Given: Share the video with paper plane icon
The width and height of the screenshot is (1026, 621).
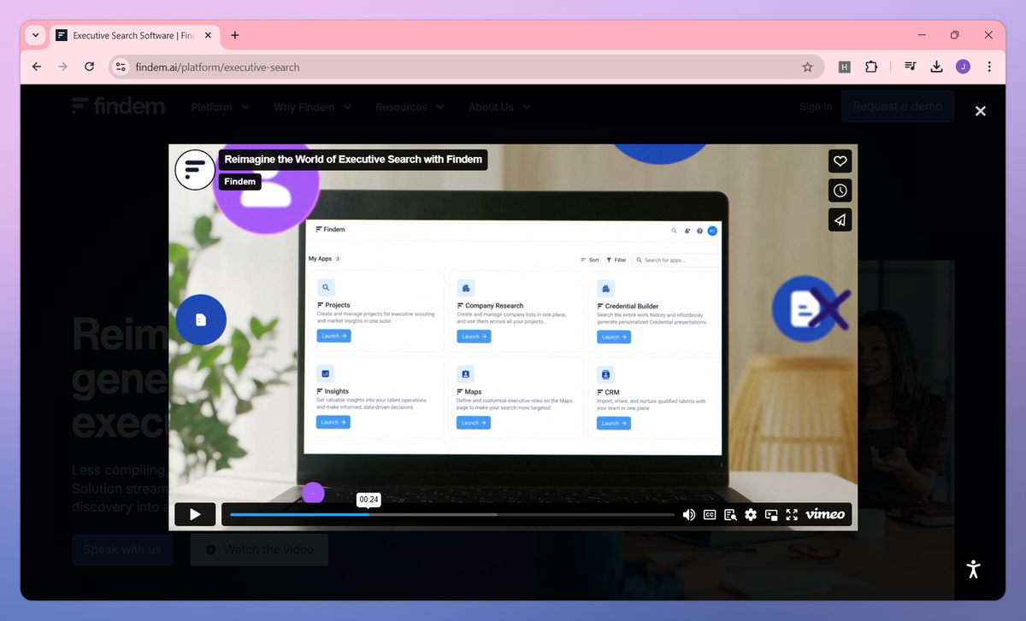Looking at the screenshot, I should pyautogui.click(x=840, y=220).
